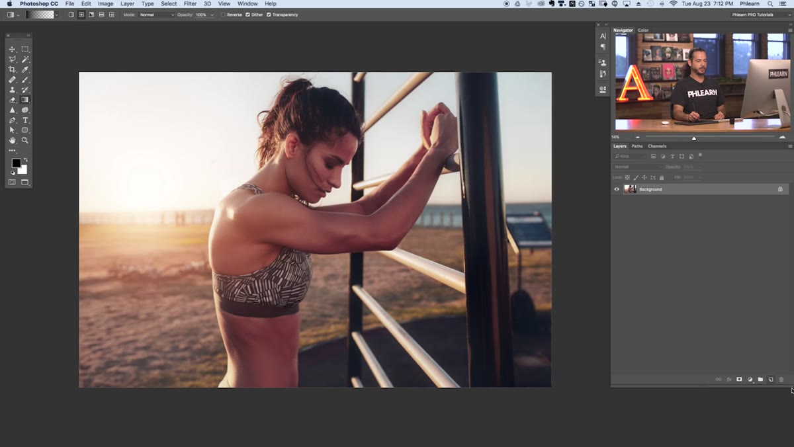This screenshot has height=447, width=794.
Task: Open the Select menu
Action: coord(169,4)
